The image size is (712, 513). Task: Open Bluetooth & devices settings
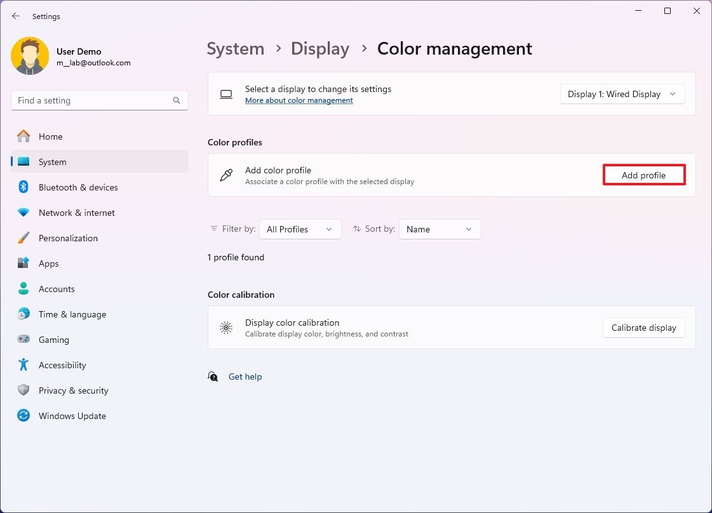(x=78, y=187)
